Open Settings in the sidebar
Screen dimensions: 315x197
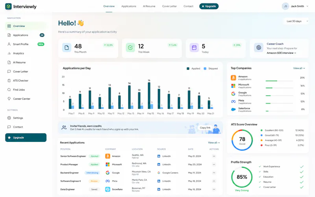pyautogui.click(x=26, y=118)
